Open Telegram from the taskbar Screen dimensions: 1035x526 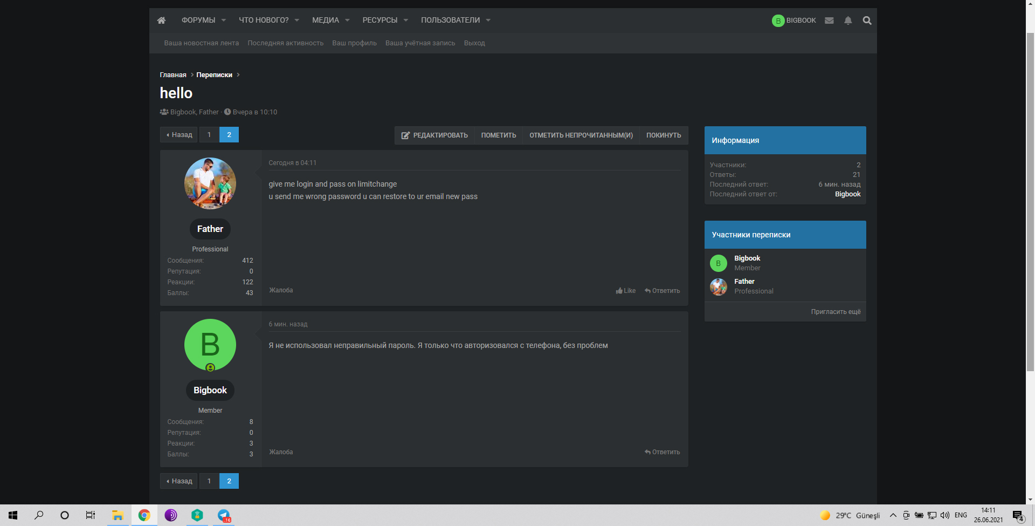pos(224,515)
